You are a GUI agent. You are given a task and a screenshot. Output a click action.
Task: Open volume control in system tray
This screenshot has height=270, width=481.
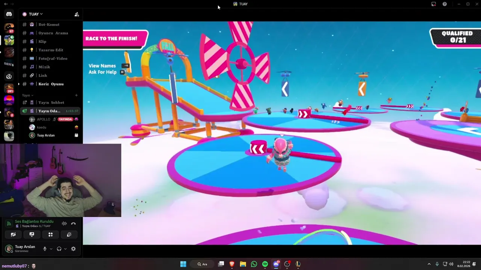coord(451,264)
